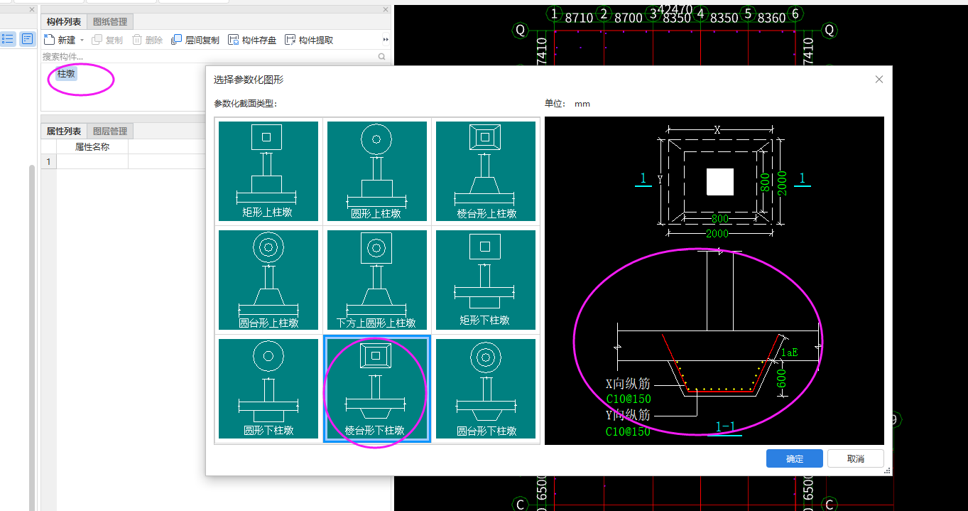Close the 选择参数化图形 dialog
Image resolution: width=968 pixels, height=511 pixels.
point(879,80)
